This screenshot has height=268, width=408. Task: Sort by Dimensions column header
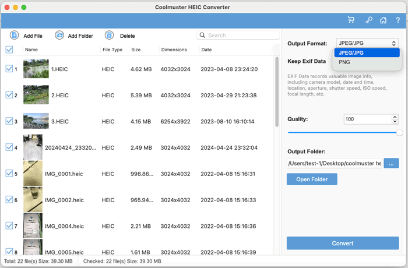174,50
